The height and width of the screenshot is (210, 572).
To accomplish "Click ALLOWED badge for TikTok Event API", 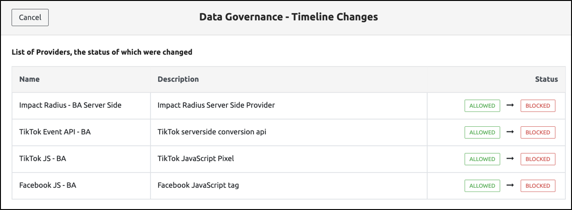I will tap(482, 132).
